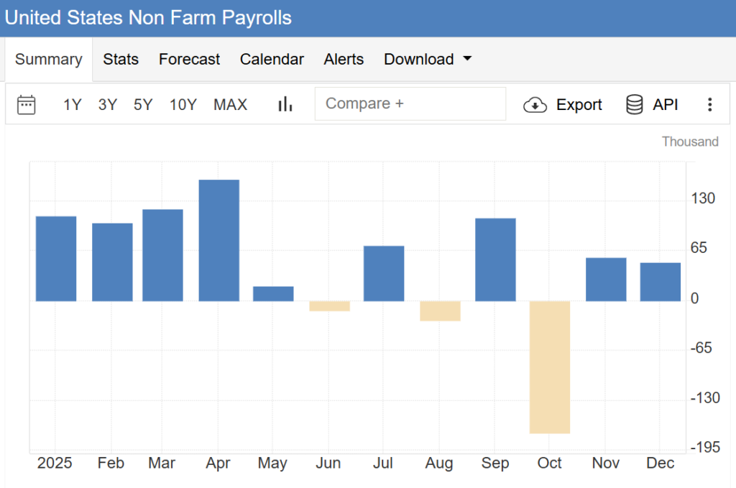Show MAX historical range
This screenshot has width=736, height=488.
coord(230,105)
